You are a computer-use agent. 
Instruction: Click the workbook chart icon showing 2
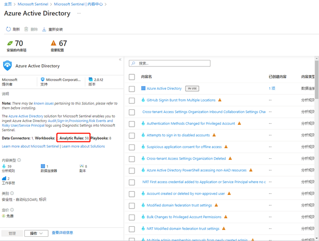[x=4, y=178]
